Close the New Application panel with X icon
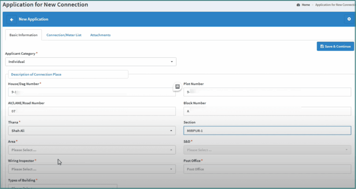The height and width of the screenshot is (189, 356). (x=349, y=19)
